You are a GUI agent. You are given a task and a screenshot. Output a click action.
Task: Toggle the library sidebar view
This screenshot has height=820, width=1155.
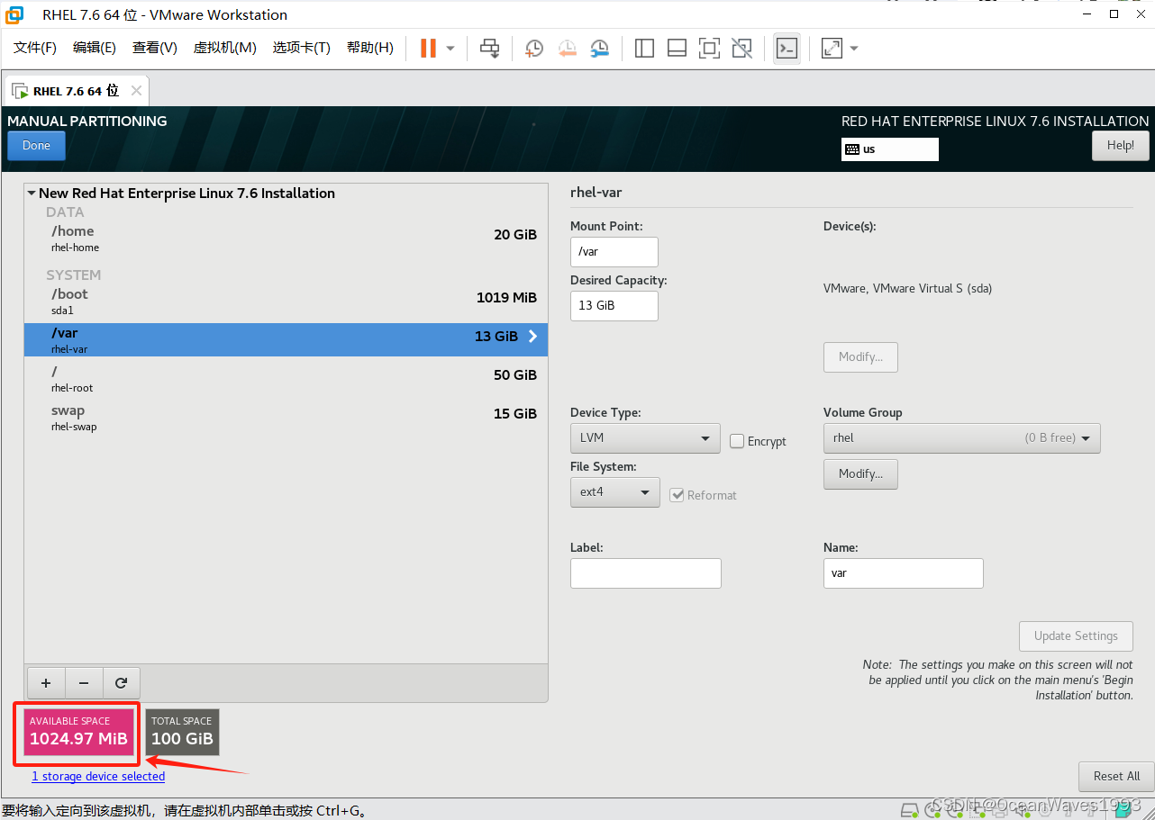644,48
